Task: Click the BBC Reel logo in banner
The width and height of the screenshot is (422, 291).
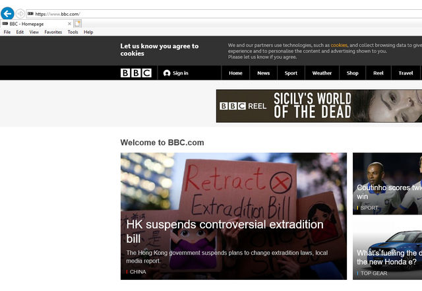Action: (242, 106)
